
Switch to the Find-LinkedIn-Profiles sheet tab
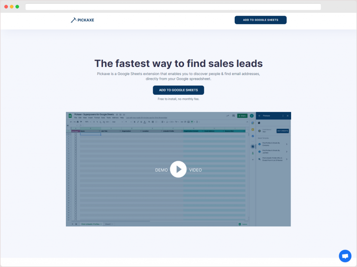pyautogui.click(x=91, y=224)
